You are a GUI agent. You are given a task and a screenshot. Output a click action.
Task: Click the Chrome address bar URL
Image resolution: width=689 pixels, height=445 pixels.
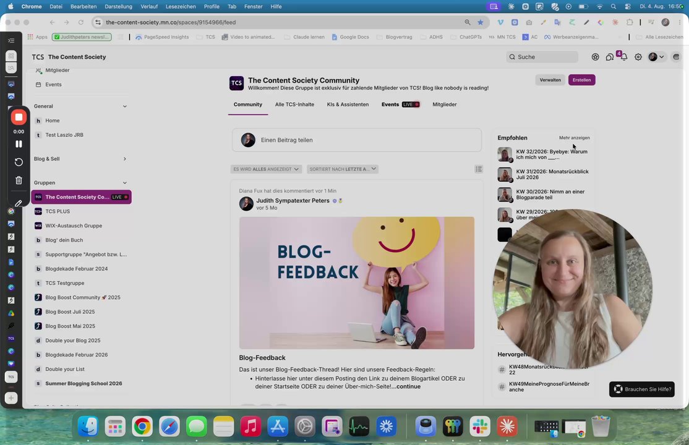point(171,22)
